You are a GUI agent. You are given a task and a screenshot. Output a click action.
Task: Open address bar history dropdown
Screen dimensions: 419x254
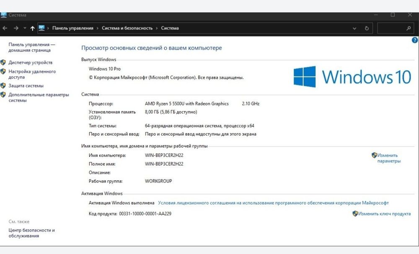click(354, 28)
